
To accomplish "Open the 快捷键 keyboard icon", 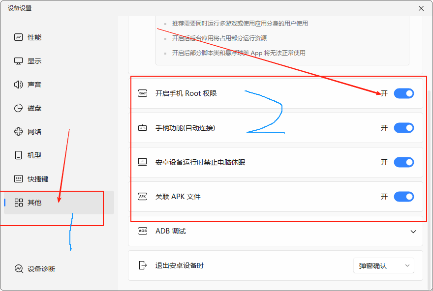I will click(x=19, y=179).
